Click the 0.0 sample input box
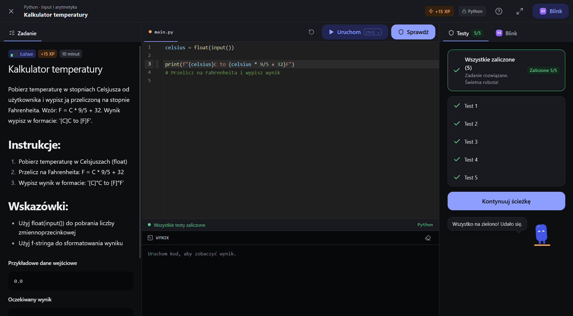Image resolution: width=573 pixels, height=316 pixels. pyautogui.click(x=71, y=281)
